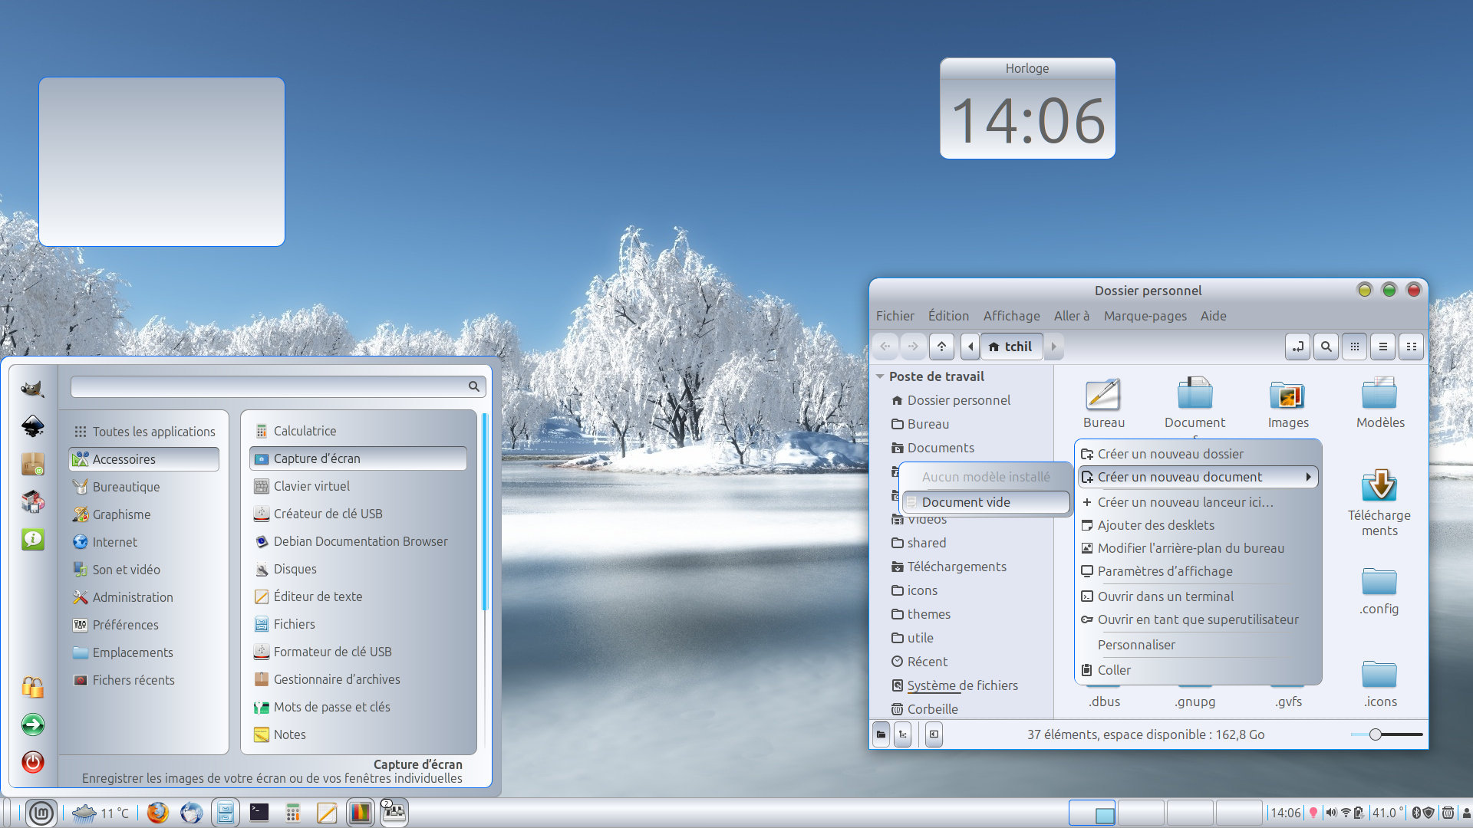Viewport: 1473px width, 828px height.
Task: Click the red power shutdown icon
Action: click(32, 762)
